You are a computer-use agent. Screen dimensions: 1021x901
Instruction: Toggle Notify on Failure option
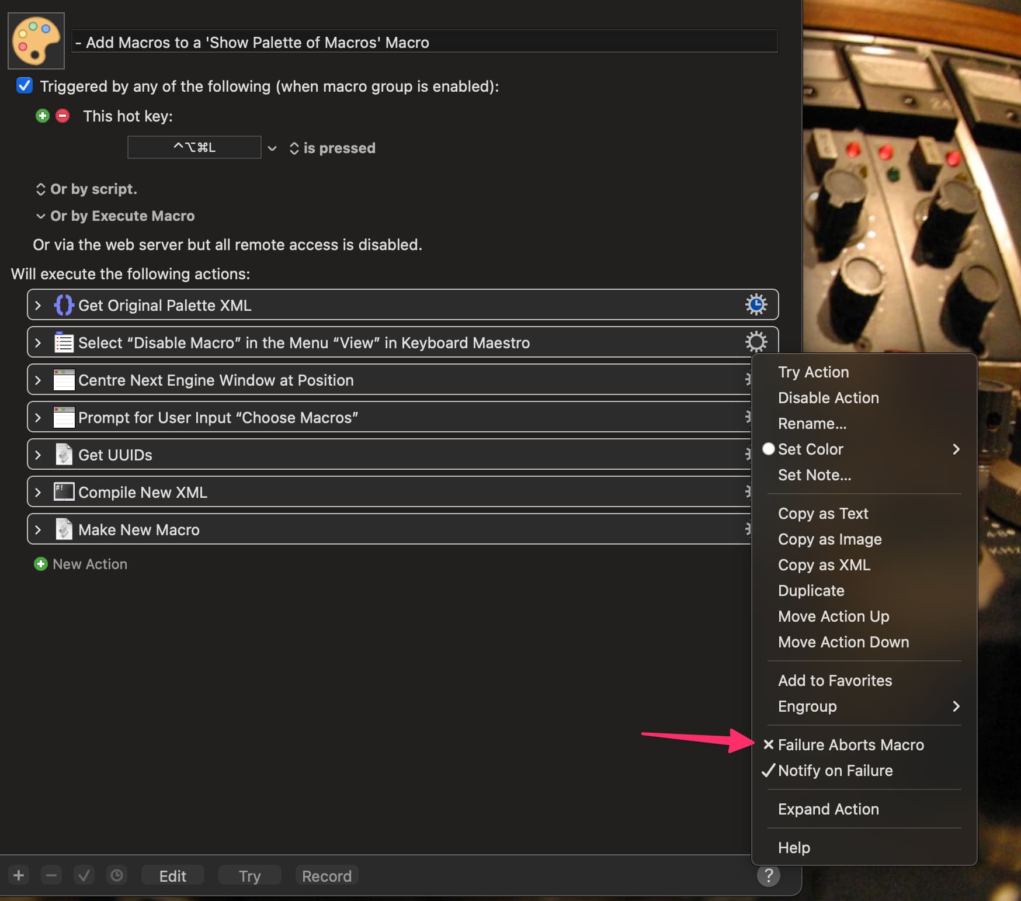click(835, 770)
